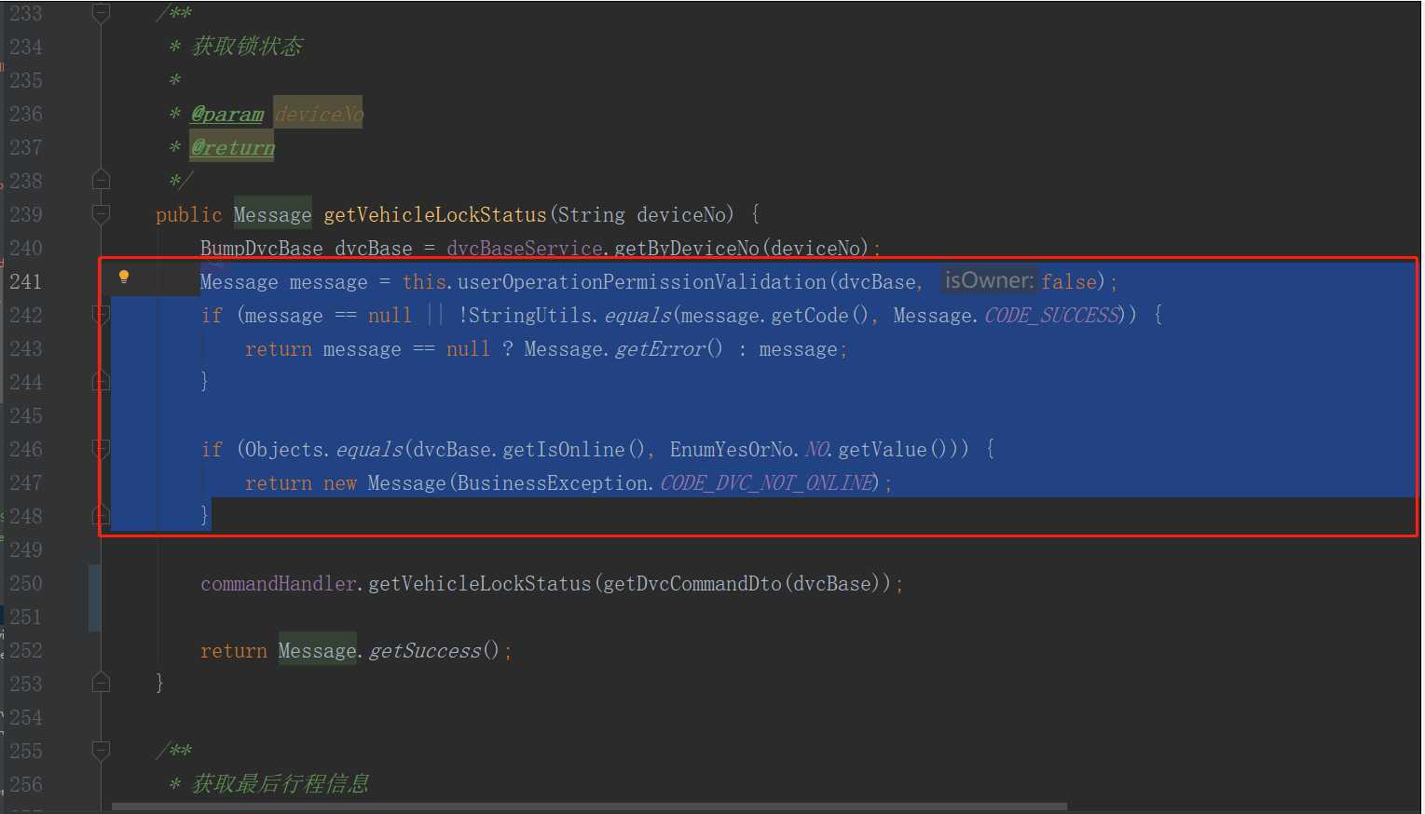Viewport: 1425px width, 814px height.
Task: Click the BumpDvcBase type on line 240
Action: click(262, 249)
